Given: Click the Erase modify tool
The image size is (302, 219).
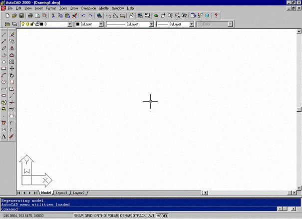Looking at the screenshot, I should click(x=12, y=35).
